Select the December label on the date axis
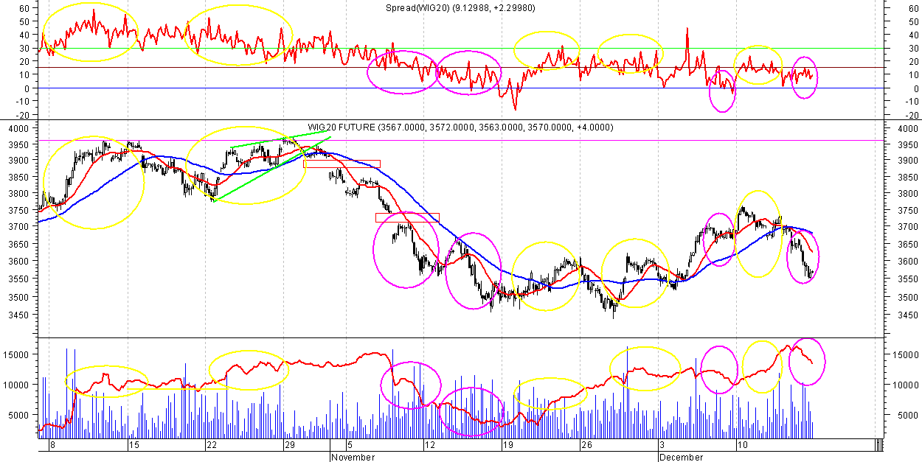922x462 pixels. tap(682, 457)
